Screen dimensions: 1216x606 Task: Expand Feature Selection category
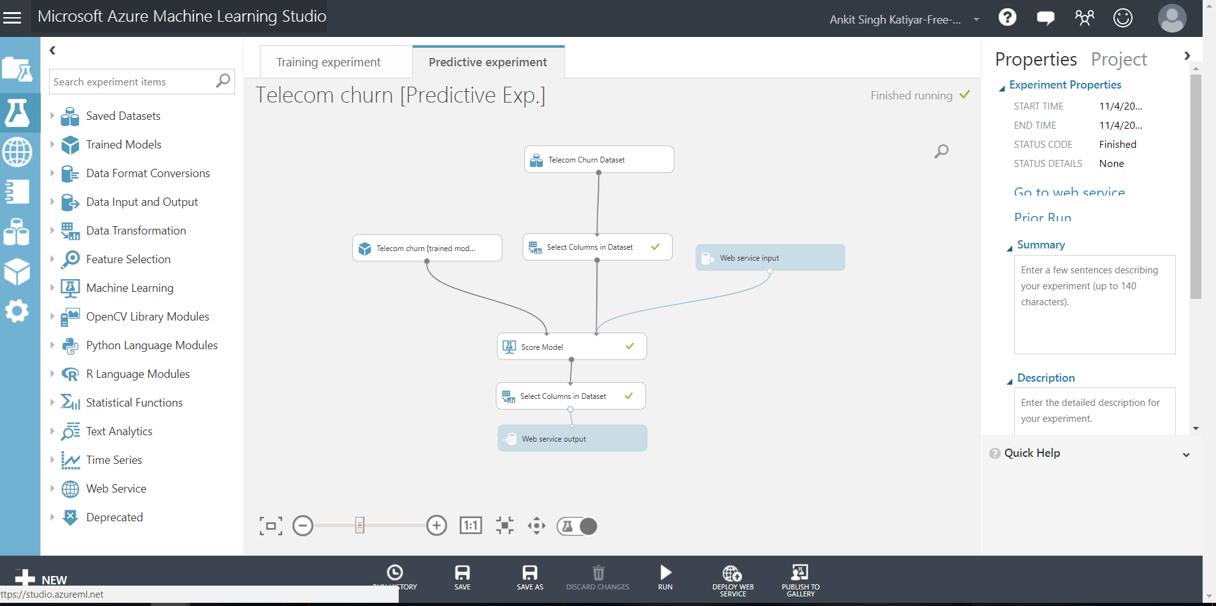52,259
